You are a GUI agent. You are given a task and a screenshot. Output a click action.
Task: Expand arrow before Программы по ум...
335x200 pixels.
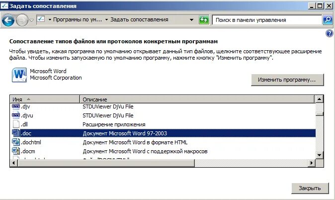click(x=50, y=20)
